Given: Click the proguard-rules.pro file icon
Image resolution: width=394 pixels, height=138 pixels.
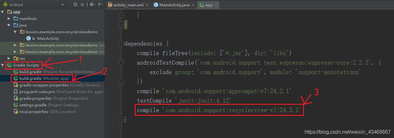Looking at the screenshot, I should click(x=16, y=92).
